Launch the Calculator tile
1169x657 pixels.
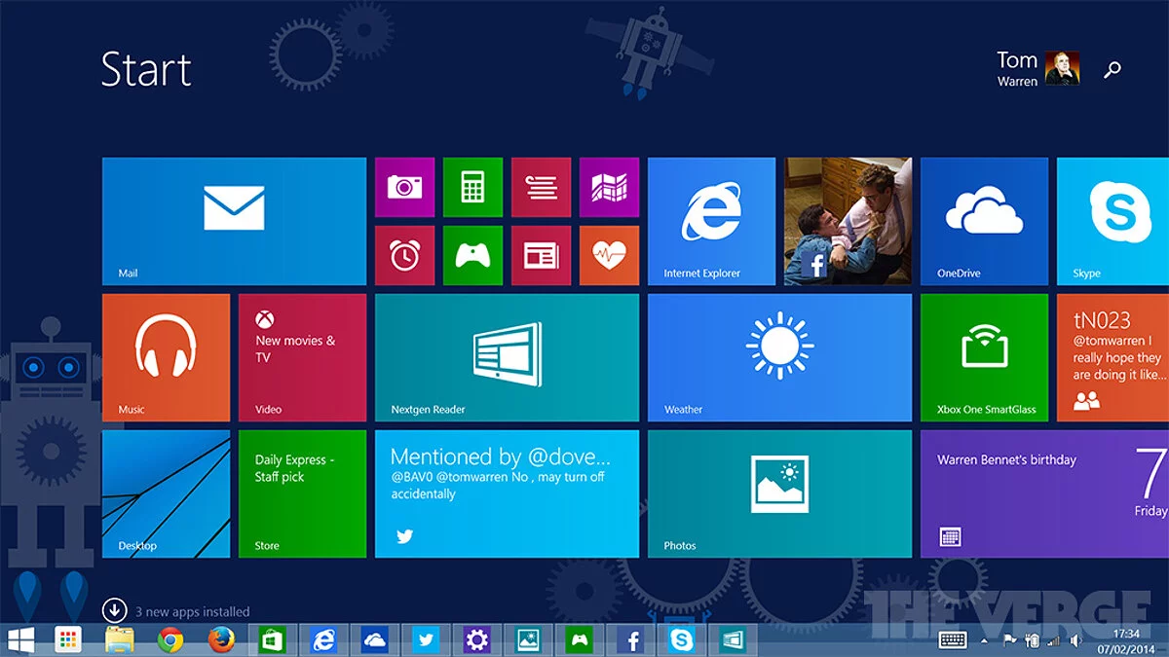click(472, 187)
